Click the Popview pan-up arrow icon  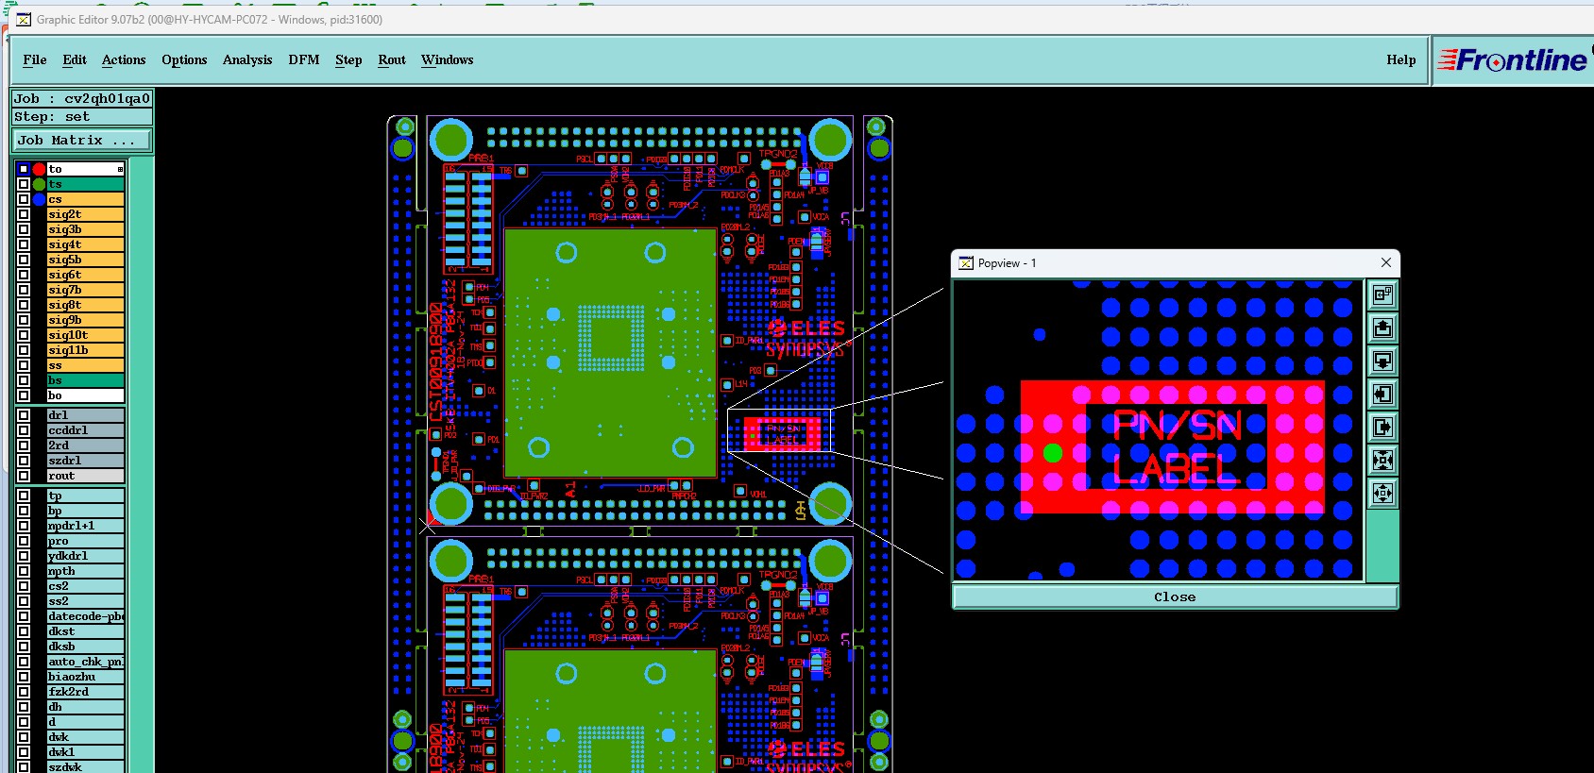pos(1382,328)
